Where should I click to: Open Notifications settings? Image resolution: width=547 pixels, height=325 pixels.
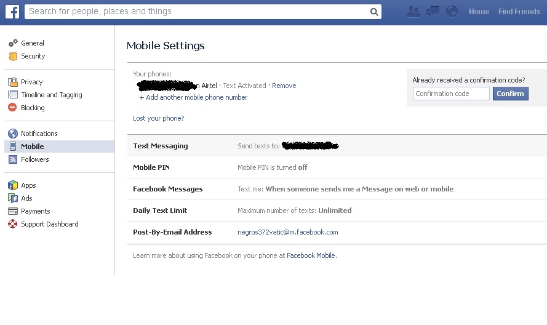click(x=39, y=134)
